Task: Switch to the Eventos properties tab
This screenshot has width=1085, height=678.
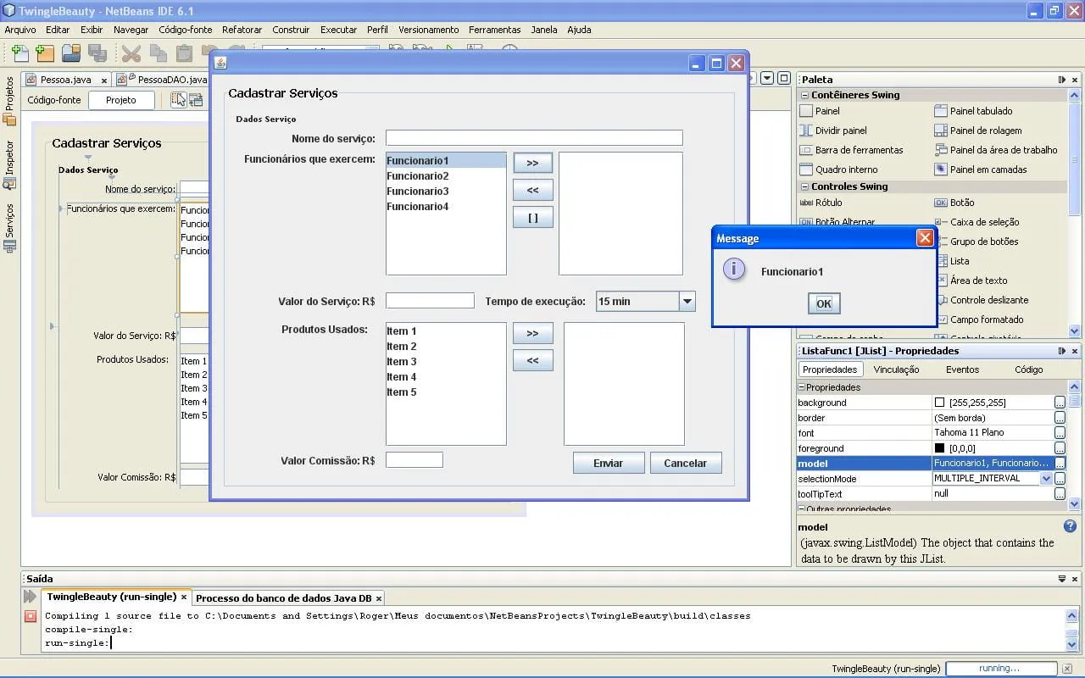Action: pyautogui.click(x=962, y=370)
